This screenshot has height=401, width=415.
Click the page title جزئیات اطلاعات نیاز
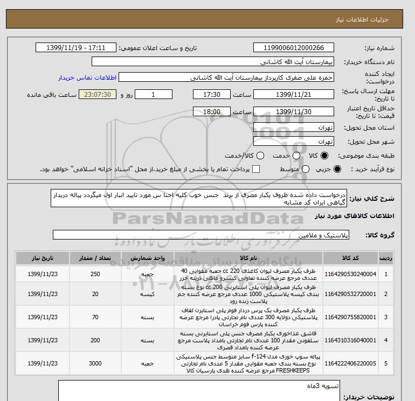point(362,19)
